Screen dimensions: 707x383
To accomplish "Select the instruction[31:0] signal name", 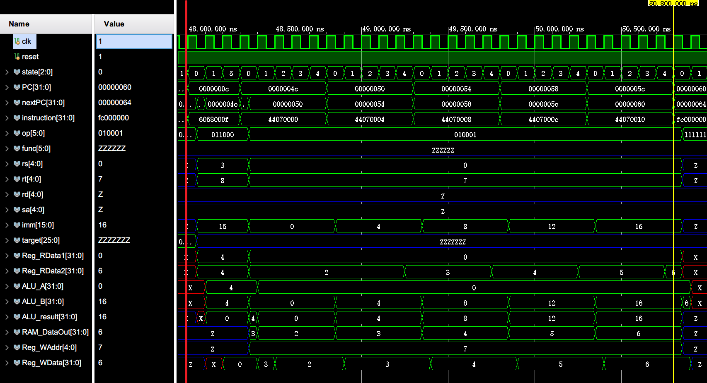I will 48,118.
